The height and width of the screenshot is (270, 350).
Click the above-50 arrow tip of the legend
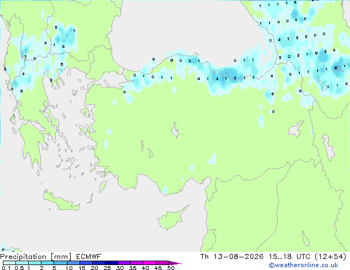click(175, 263)
